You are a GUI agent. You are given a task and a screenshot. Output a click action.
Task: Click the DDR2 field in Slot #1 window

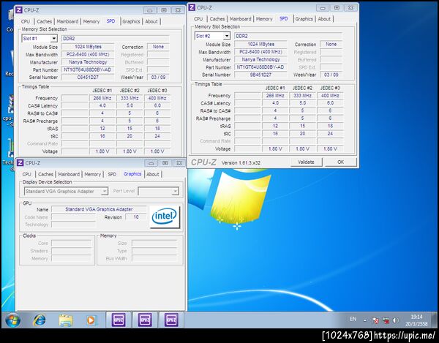tap(116, 38)
